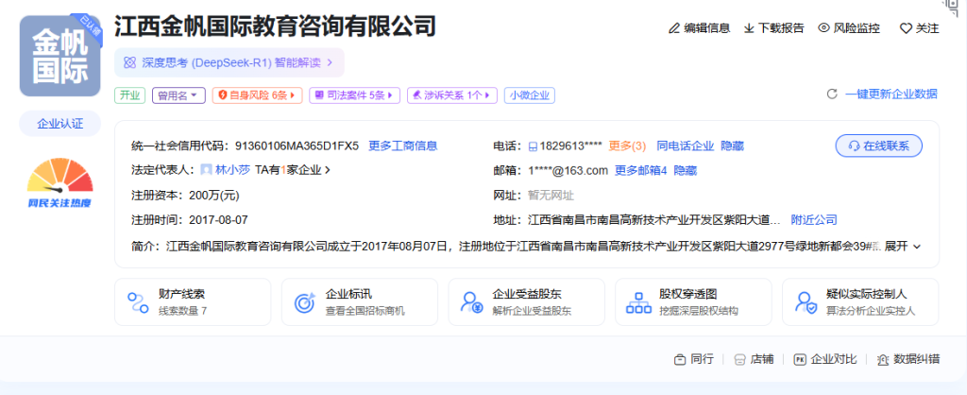
Task: Open 风险监控 eye icon
Action: [x=823, y=28]
